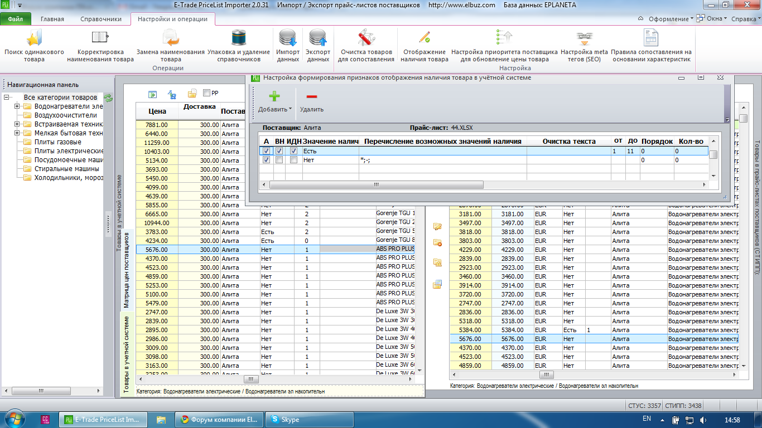This screenshot has height=428, width=762.
Task: Click the horizontal scrollbar thumb under left price grid
Action: pos(251,380)
